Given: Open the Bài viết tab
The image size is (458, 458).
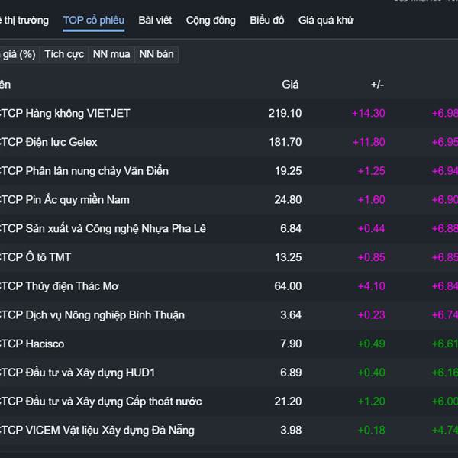Looking at the screenshot, I should click(155, 21).
